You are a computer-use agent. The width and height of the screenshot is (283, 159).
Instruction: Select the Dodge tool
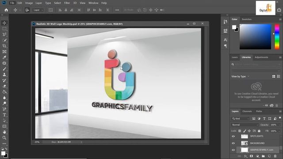(x=4, y=103)
